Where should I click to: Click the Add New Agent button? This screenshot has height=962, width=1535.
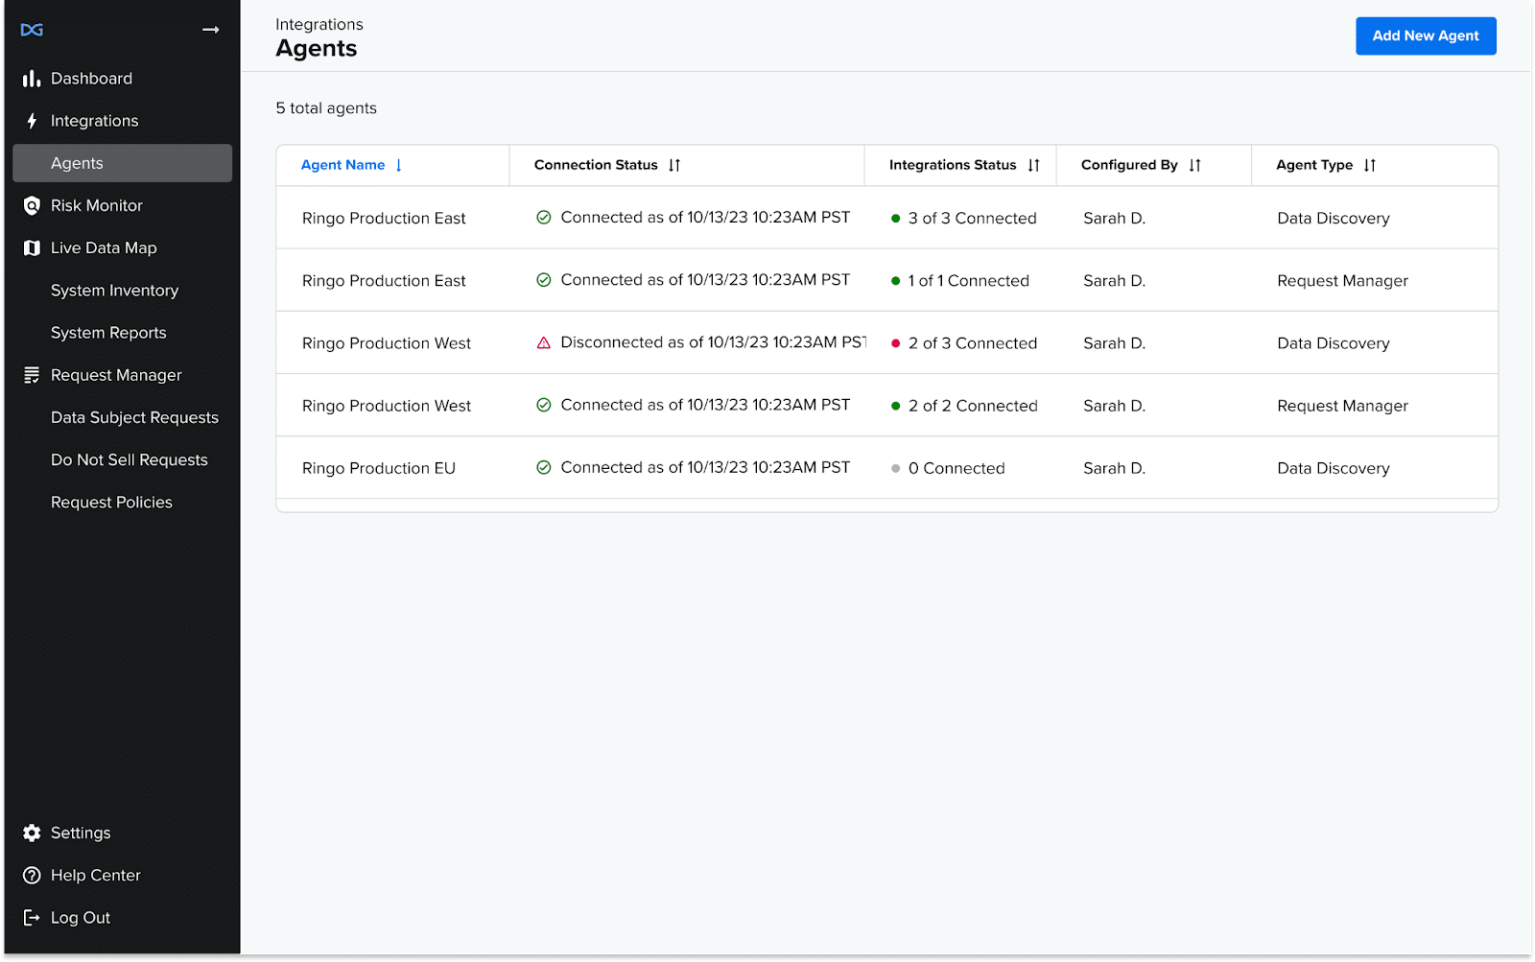1425,35
